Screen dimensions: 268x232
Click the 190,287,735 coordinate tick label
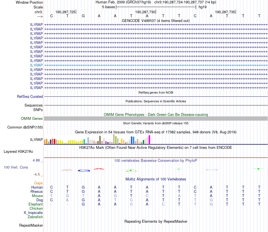click(x=225, y=12)
